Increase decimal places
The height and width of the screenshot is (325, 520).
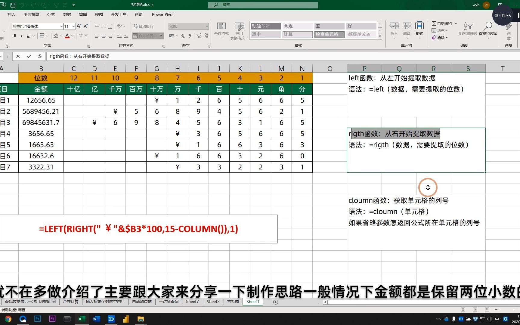(x=199, y=36)
